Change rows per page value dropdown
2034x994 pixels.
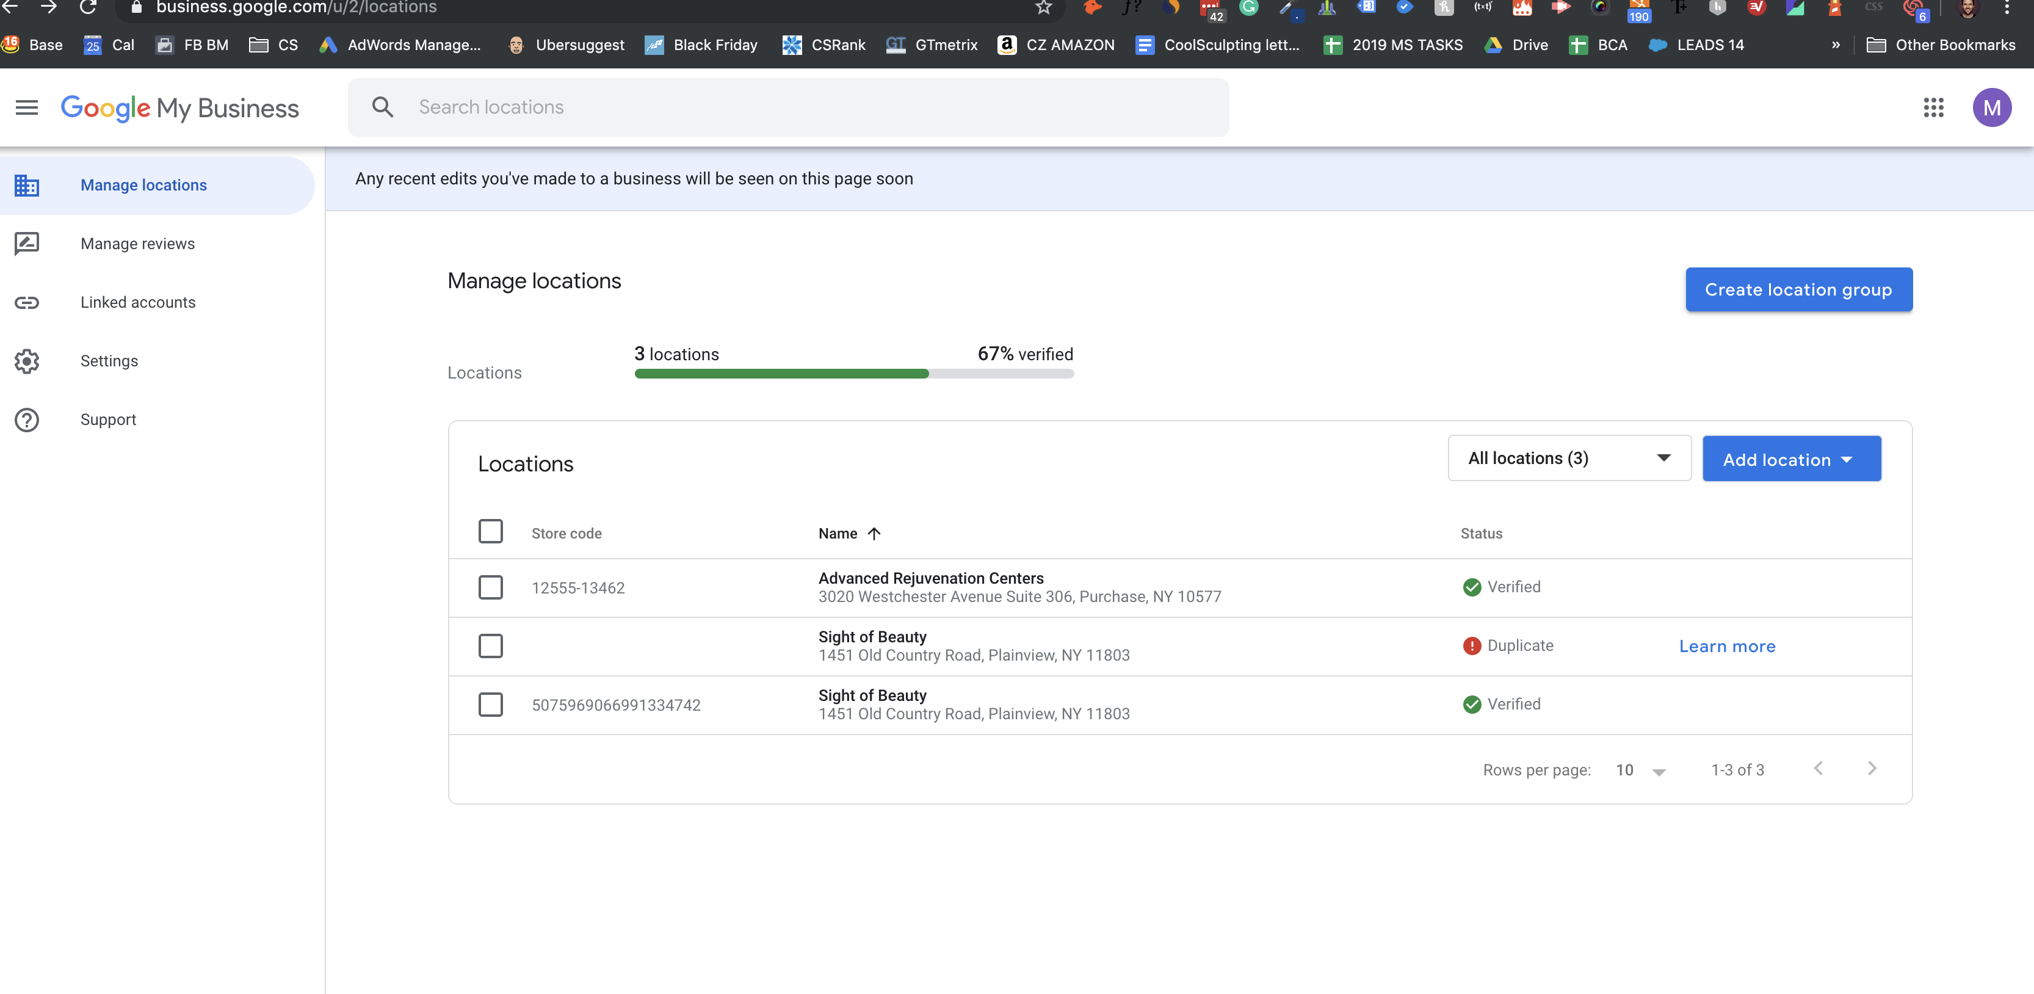pyautogui.click(x=1640, y=770)
